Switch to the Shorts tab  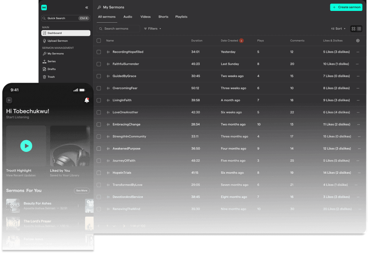pyautogui.click(x=163, y=17)
